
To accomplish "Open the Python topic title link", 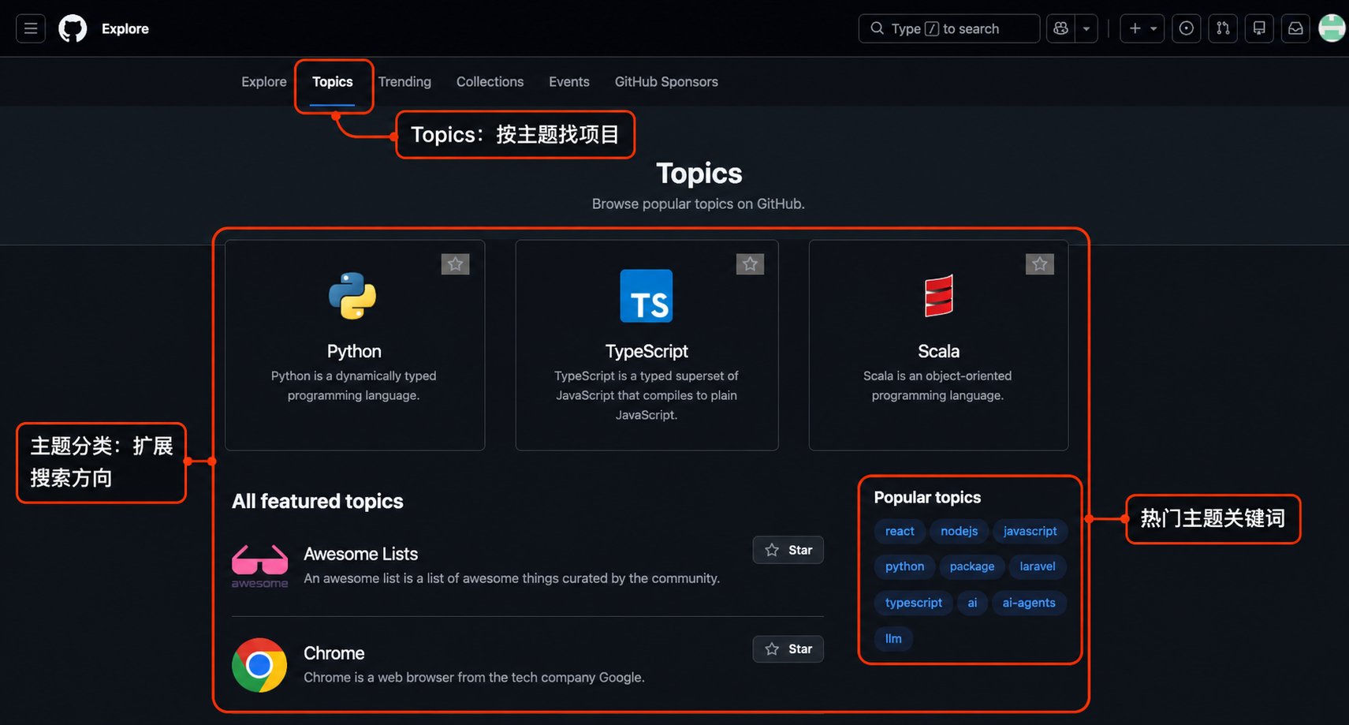I will pos(354,351).
